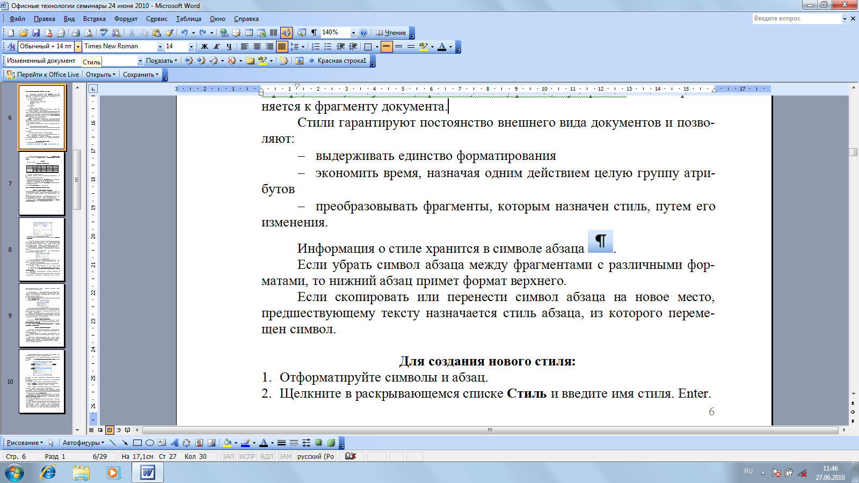Open the Таблица menu
The image size is (859, 483).
(188, 19)
